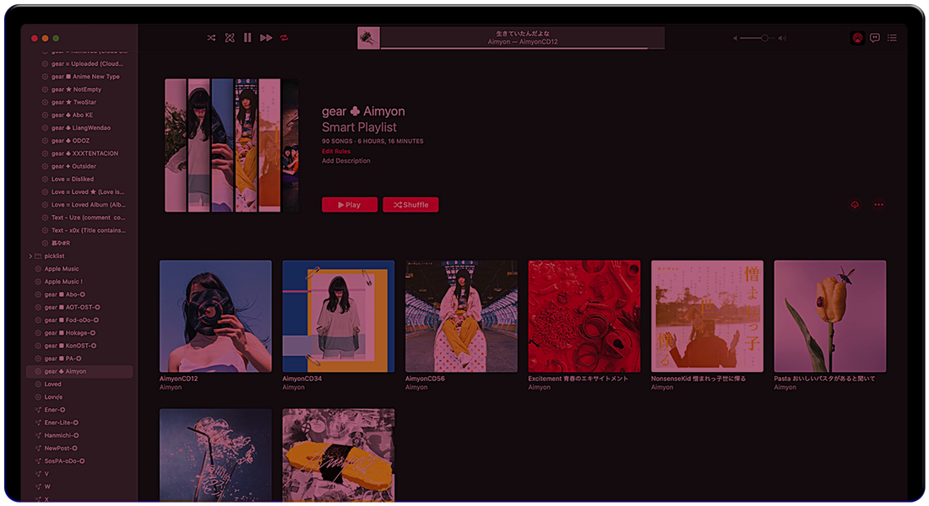Open the AimyonCD12 album cover

(x=215, y=316)
